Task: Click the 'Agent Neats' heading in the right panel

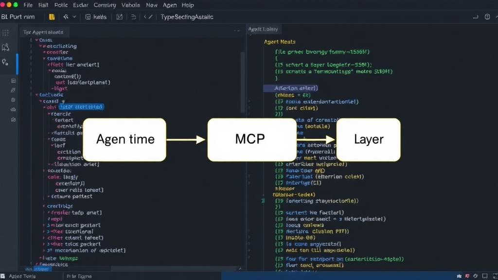Action: [x=280, y=42]
